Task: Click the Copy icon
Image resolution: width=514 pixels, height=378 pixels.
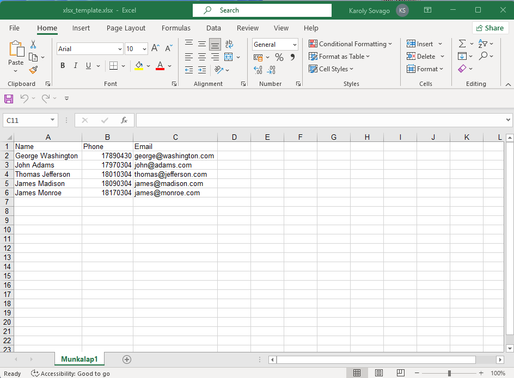Action: point(33,57)
